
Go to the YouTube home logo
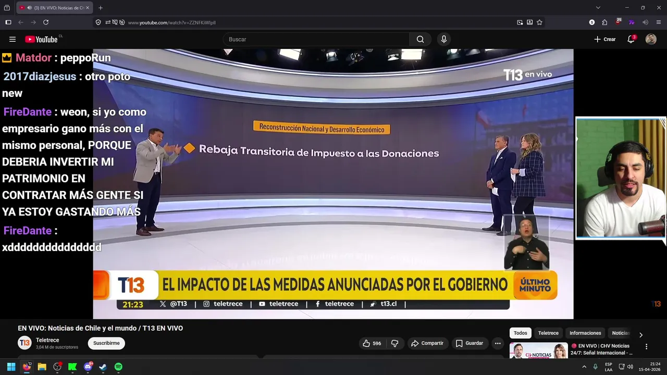pos(41,39)
